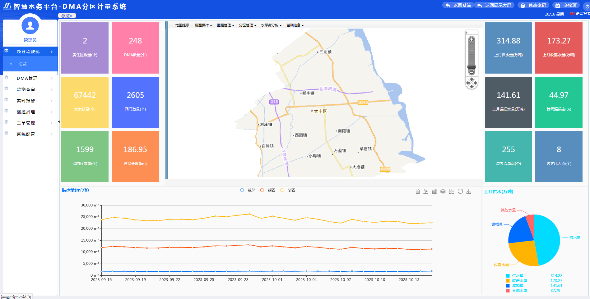Screen dimensions: 590x299
Task: Toggle the 总区 legend series
Action: coord(287,190)
